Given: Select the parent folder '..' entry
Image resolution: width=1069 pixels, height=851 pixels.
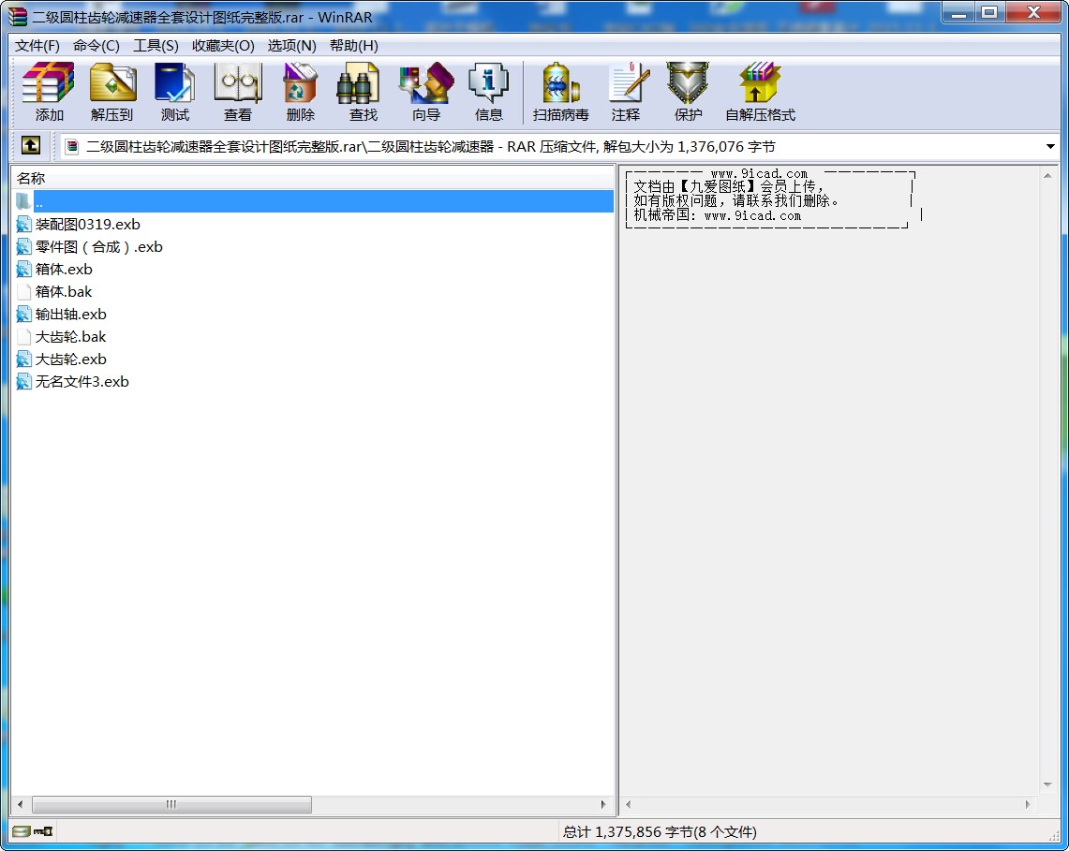Looking at the screenshot, I should point(39,202).
